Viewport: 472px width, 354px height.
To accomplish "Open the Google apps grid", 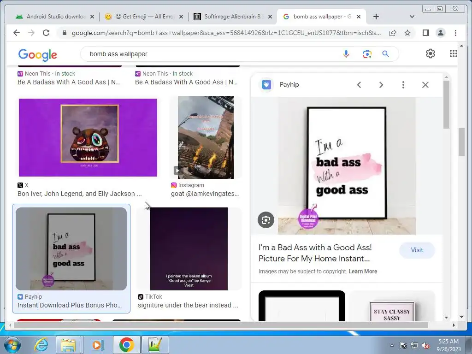I will (x=454, y=53).
